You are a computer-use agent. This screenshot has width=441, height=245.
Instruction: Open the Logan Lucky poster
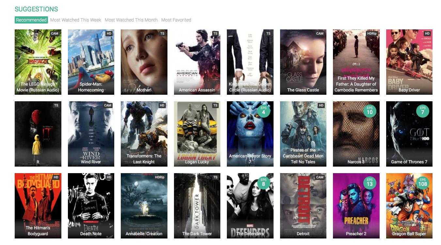tap(197, 134)
